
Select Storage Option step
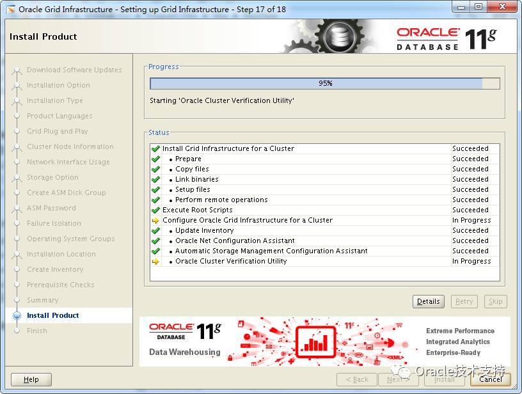tap(52, 177)
